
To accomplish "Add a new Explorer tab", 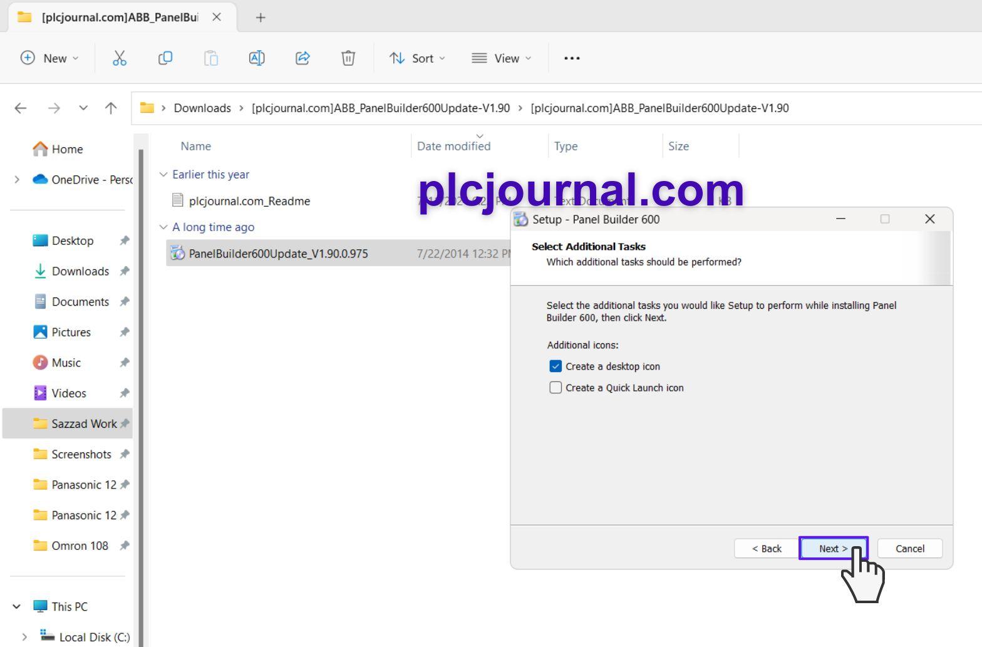I will click(x=261, y=18).
